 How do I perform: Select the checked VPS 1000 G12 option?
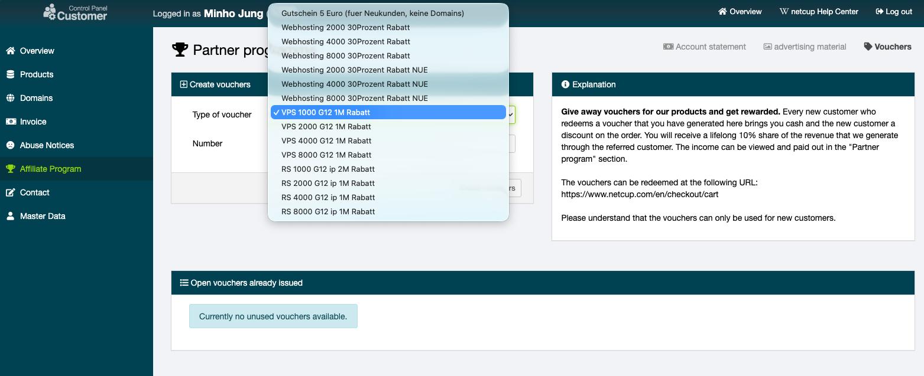pos(388,112)
